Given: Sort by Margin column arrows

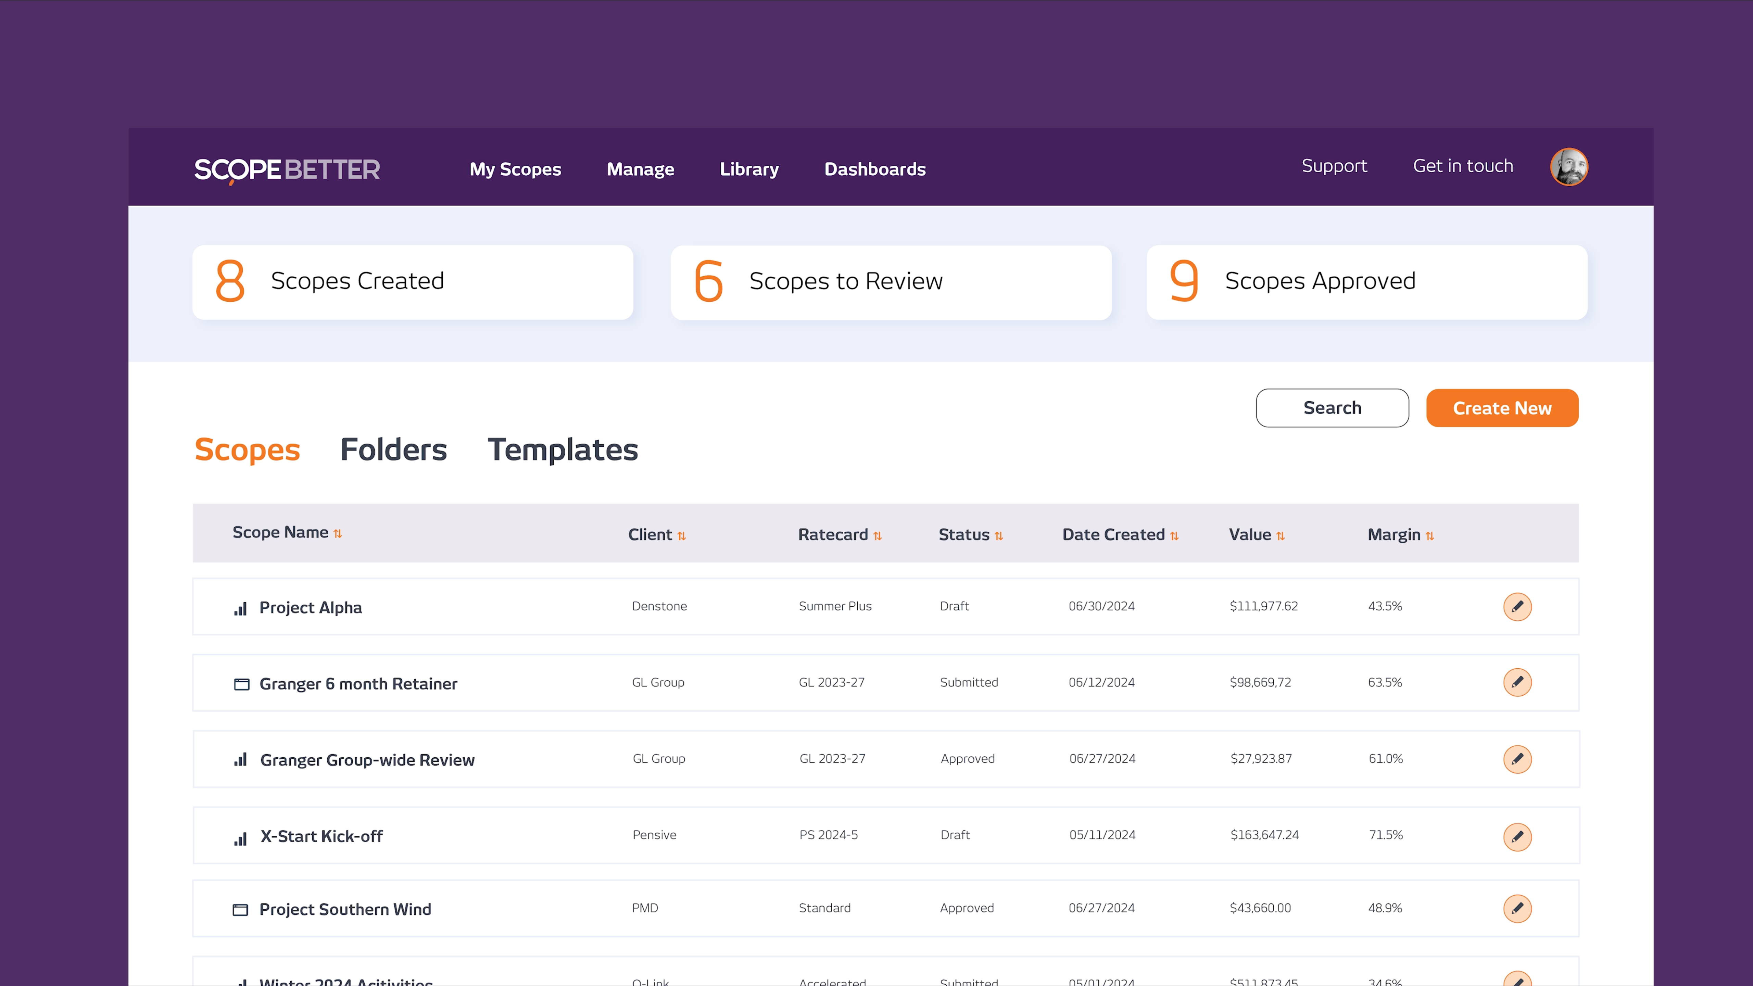Looking at the screenshot, I should pos(1429,536).
